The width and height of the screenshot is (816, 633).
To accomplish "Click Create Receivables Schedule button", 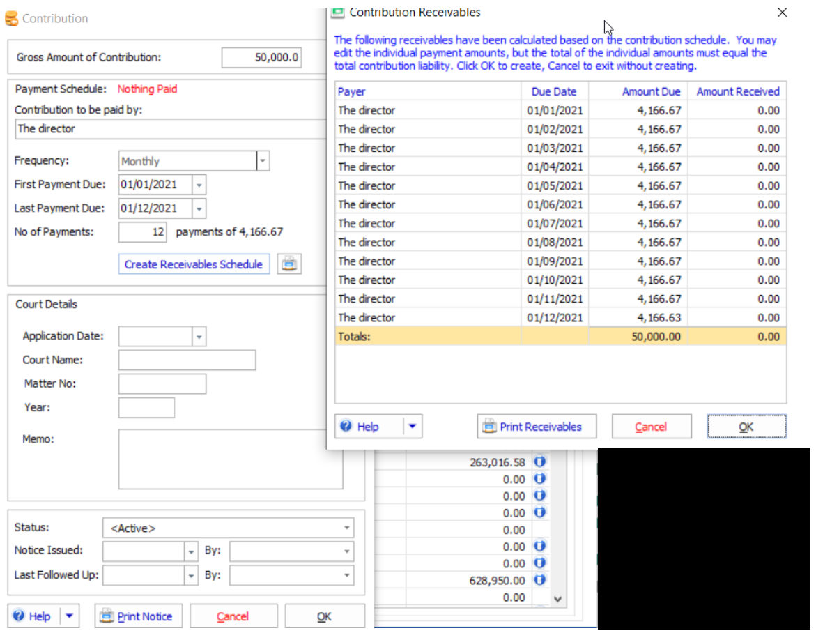I will coord(194,264).
